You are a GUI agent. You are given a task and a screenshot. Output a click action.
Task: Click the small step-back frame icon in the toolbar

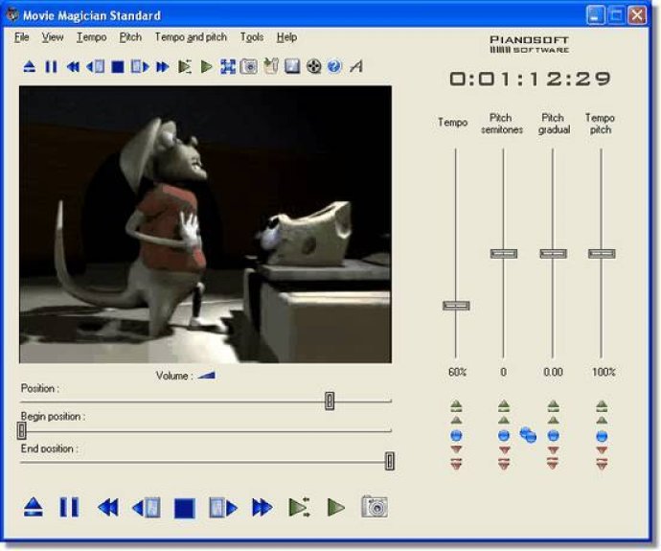click(x=95, y=67)
